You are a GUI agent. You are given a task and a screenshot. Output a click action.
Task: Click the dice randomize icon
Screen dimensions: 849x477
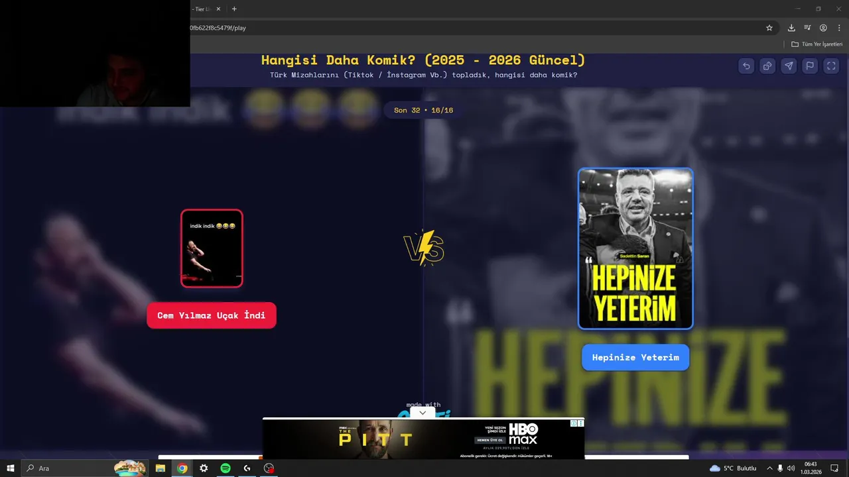767,66
